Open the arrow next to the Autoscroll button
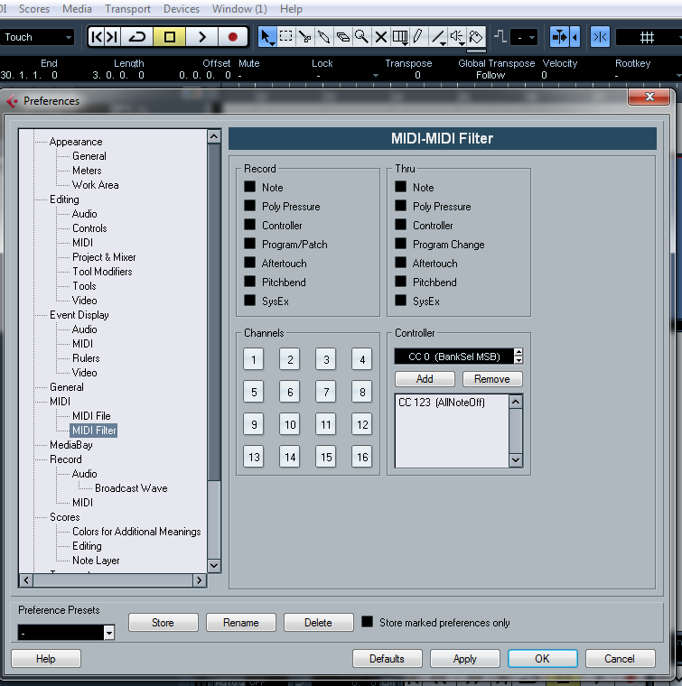Screen dimensions: 682x686 (x=575, y=37)
